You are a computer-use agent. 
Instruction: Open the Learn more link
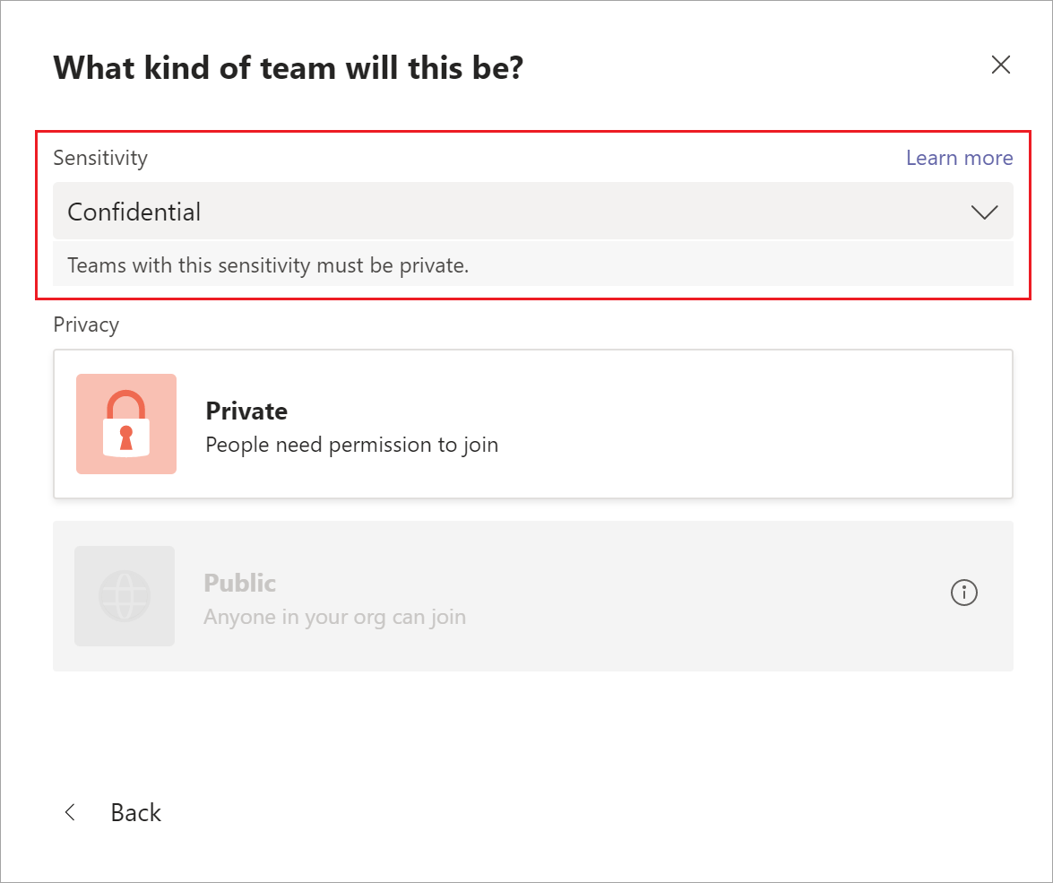click(959, 157)
